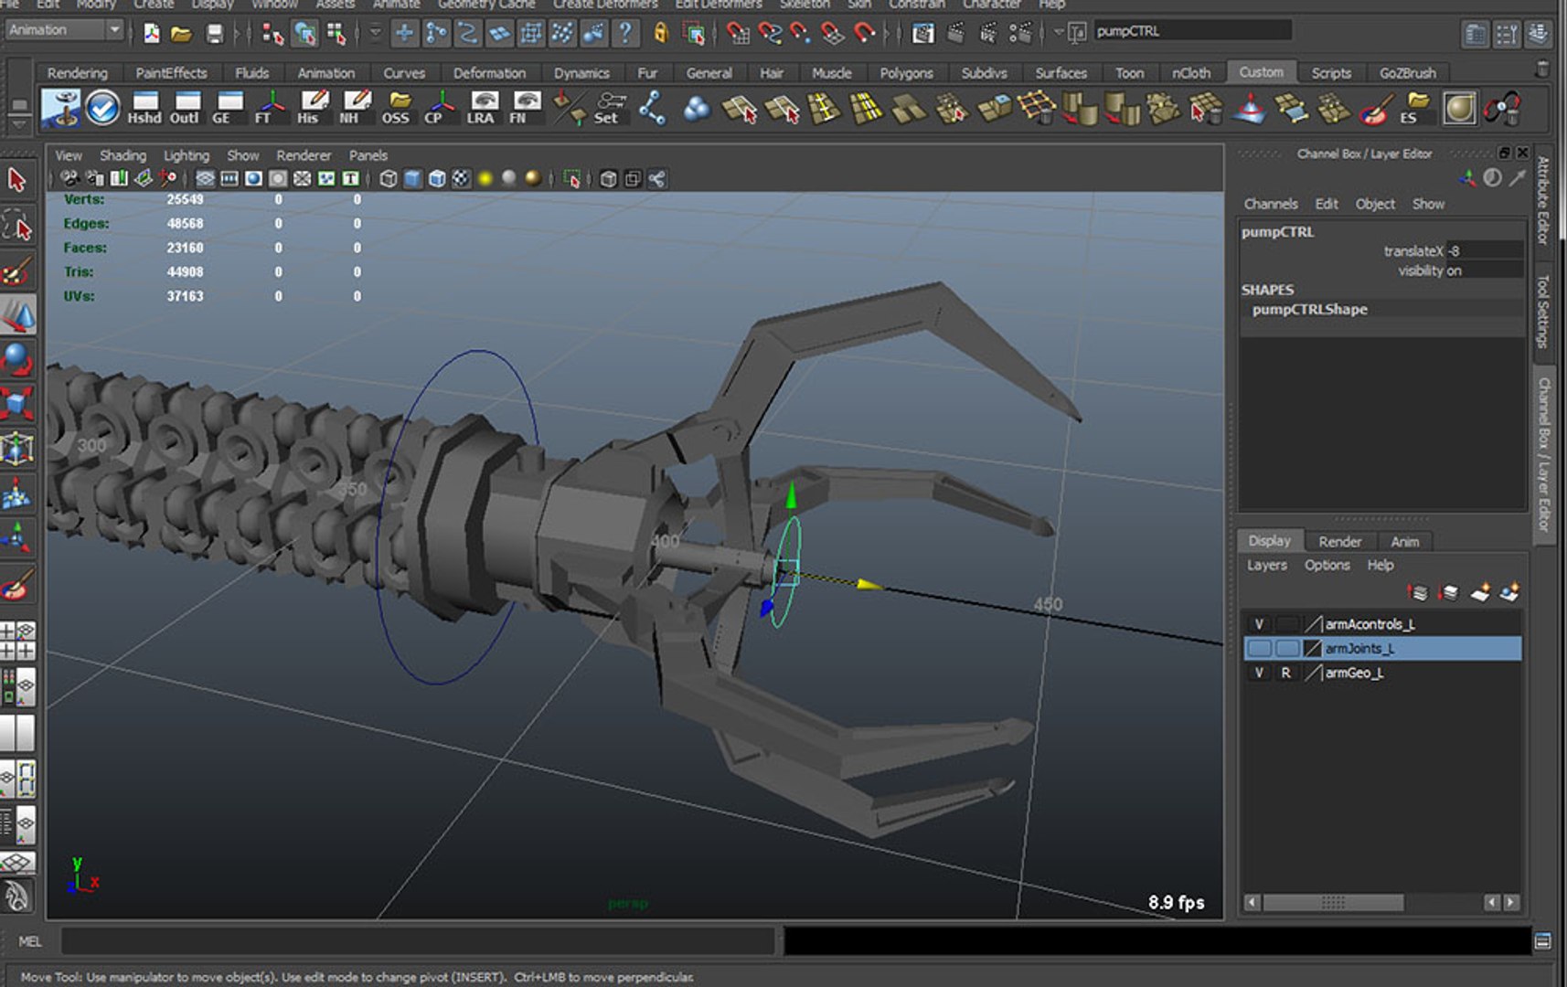Select the arrow Select tool in toolbox

(x=16, y=179)
